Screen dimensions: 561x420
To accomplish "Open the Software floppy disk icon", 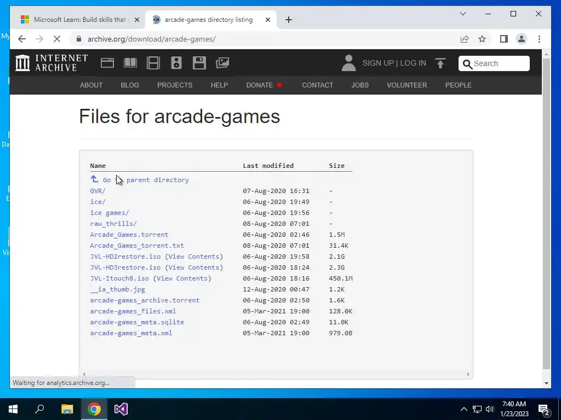I will click(x=199, y=63).
